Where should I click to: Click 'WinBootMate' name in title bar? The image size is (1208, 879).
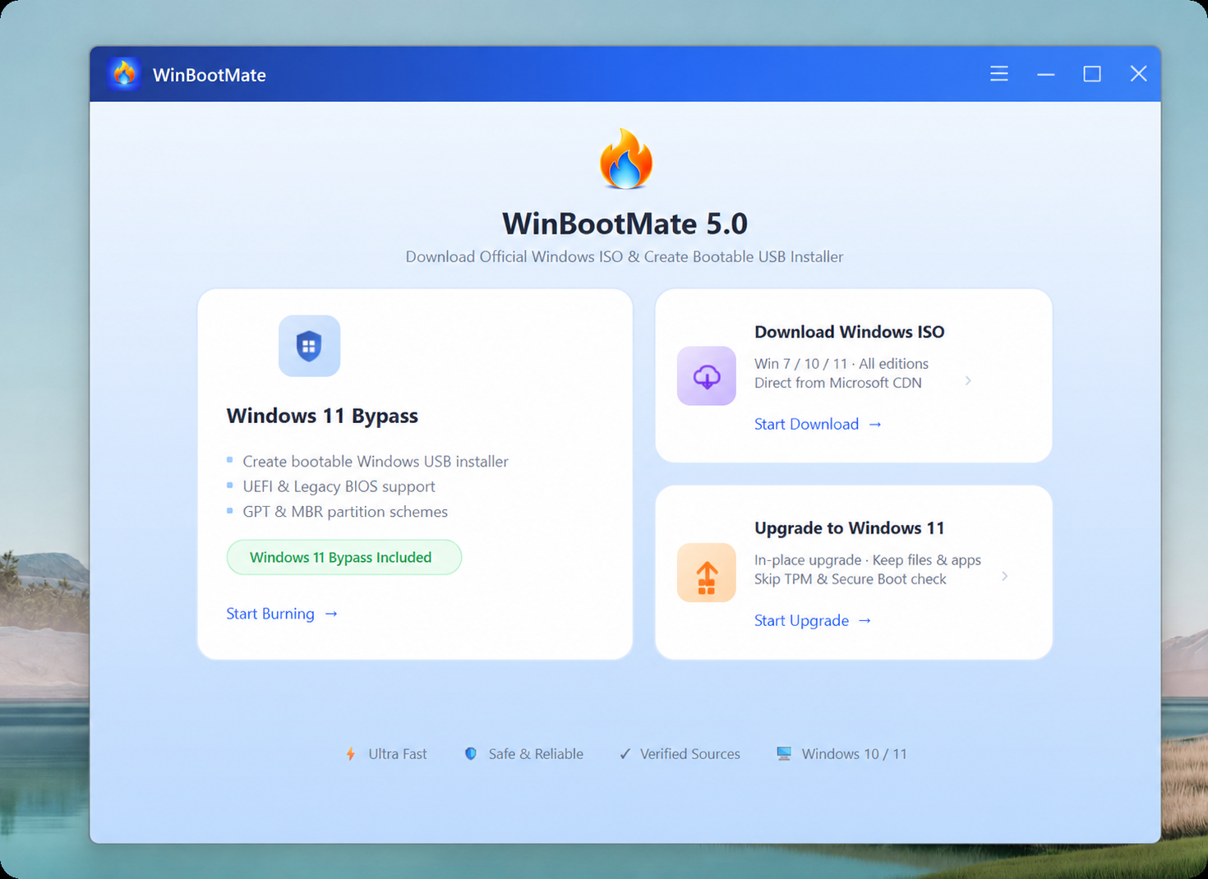click(x=210, y=75)
